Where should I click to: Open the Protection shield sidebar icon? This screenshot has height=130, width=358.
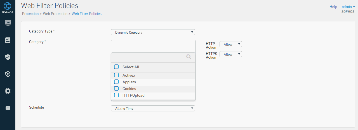click(x=8, y=57)
